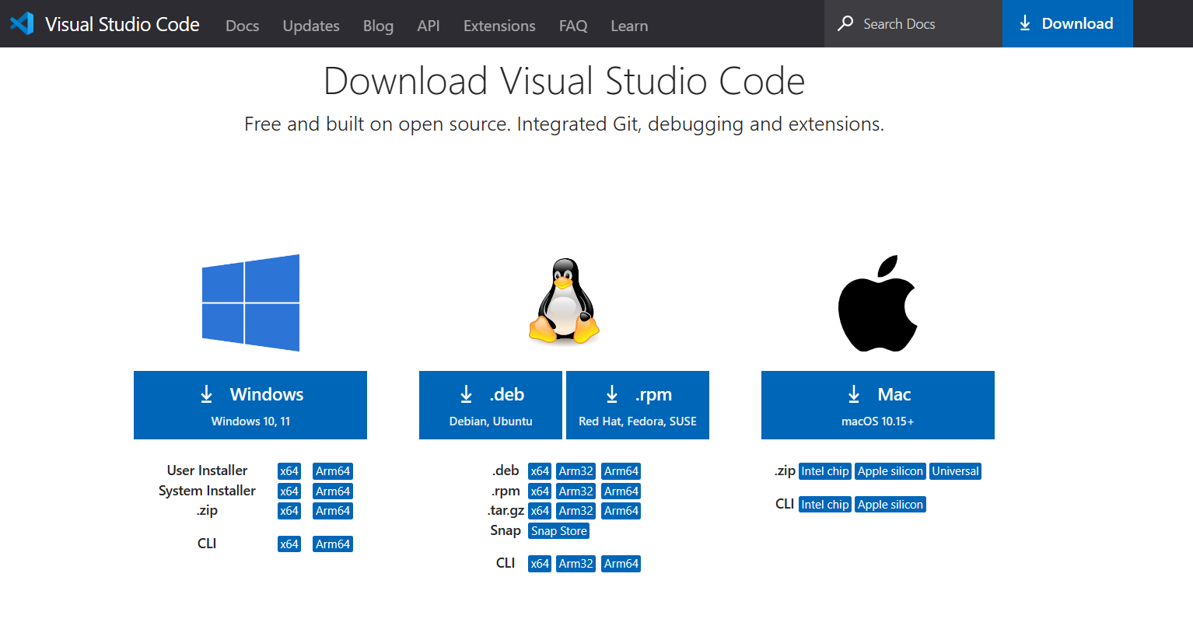
Task: Select Linux .tar.gz Arm64 download
Action: (621, 511)
